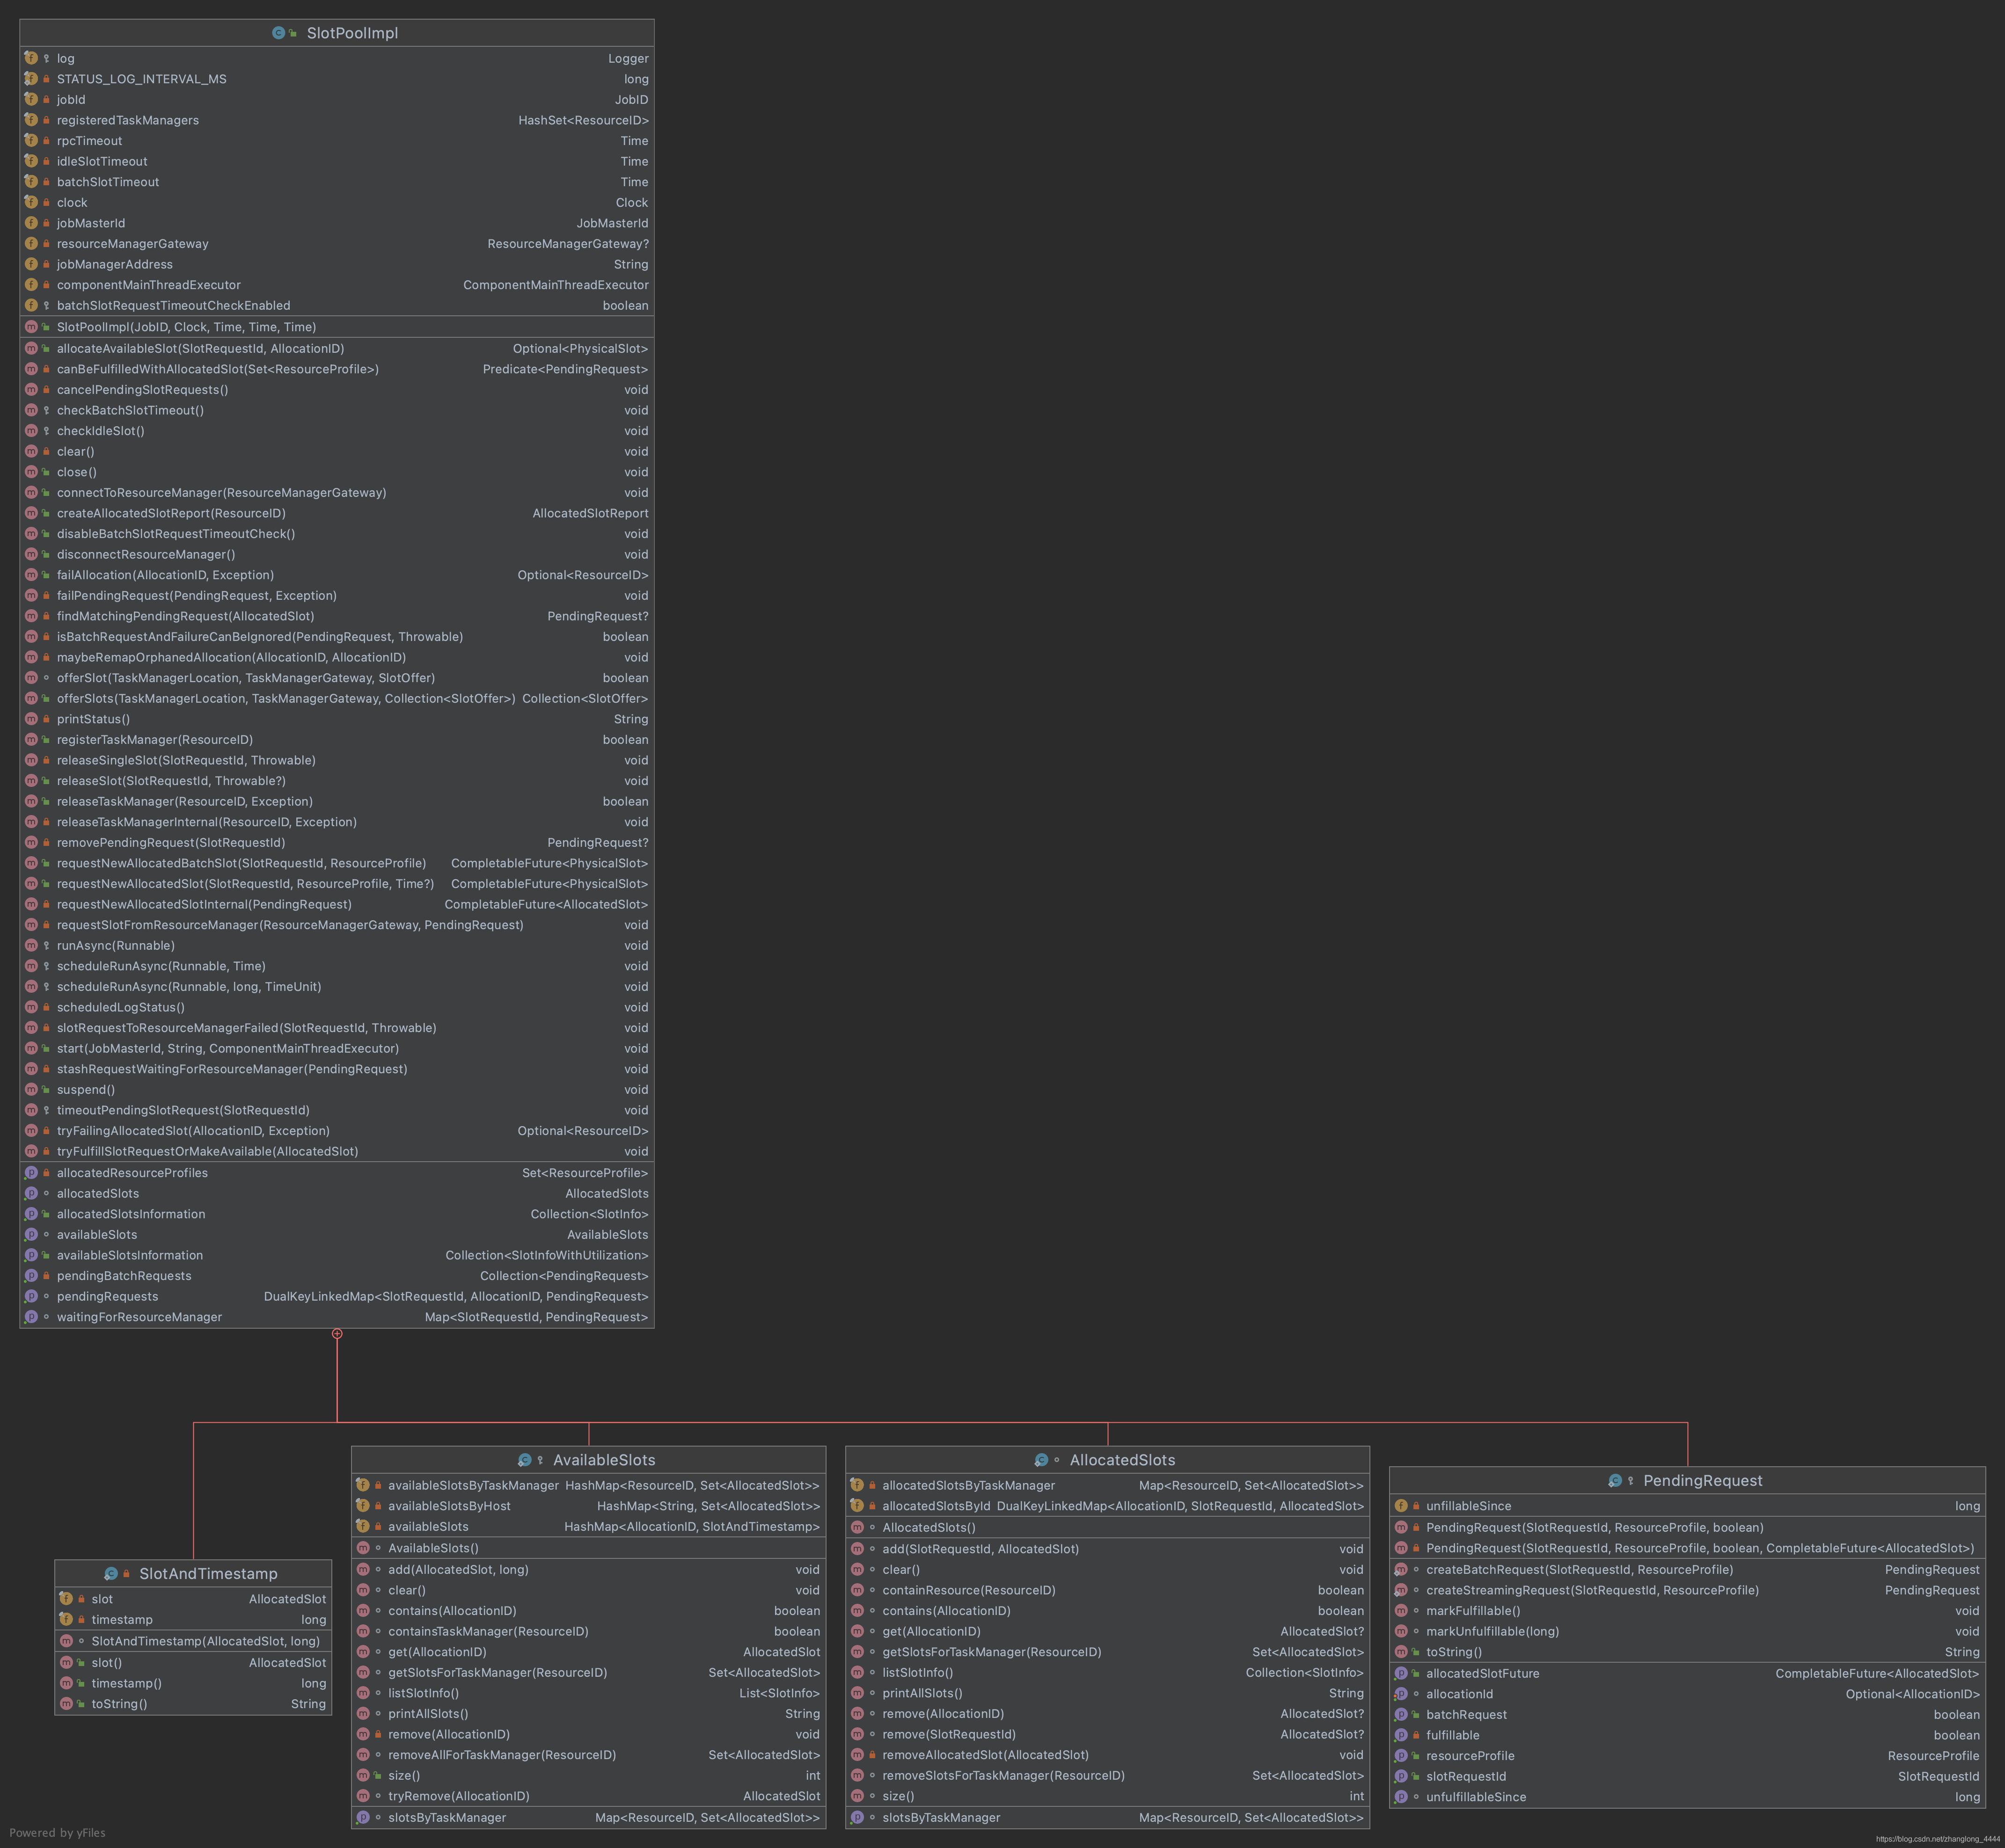2005x1848 pixels.
Task: Select createStreamingRequest method in PendingRequest
Action: [x=1687, y=1590]
